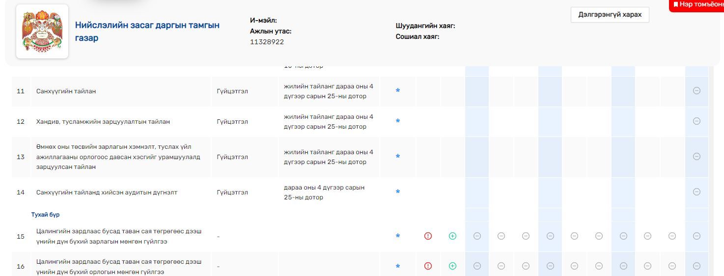Click the minus circle at end of row 14
The image size is (724, 276).
[696, 192]
